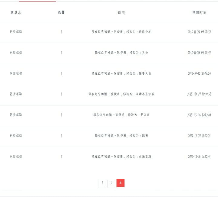
Task: Click timestamp 2015-10-12 21:09:23
Action: pyautogui.click(x=199, y=73)
